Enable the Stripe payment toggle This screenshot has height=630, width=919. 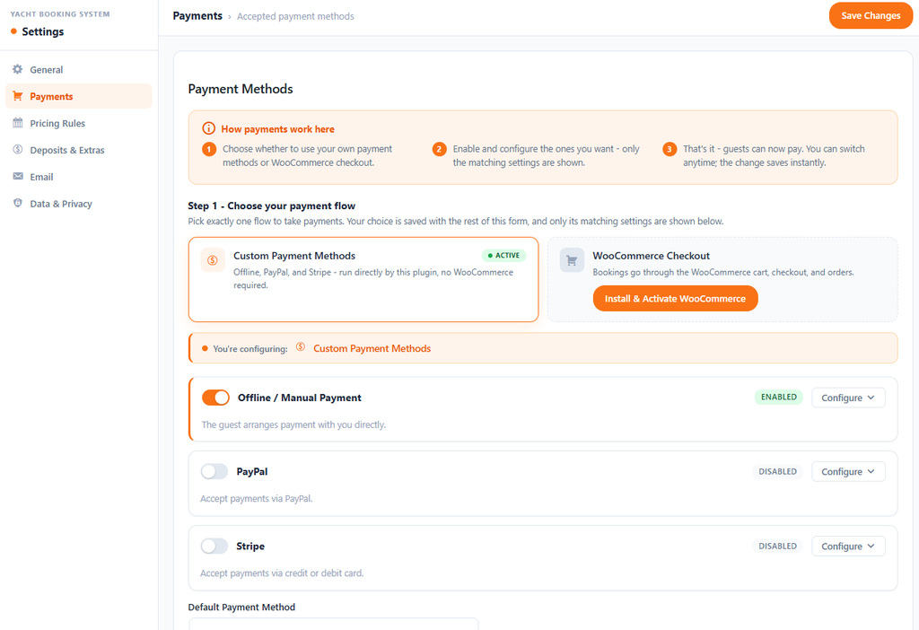214,546
